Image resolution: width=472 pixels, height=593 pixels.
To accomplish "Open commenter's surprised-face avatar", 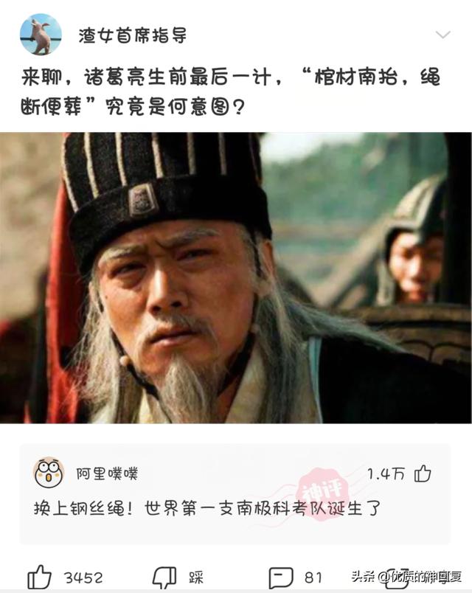I will click(x=49, y=473).
